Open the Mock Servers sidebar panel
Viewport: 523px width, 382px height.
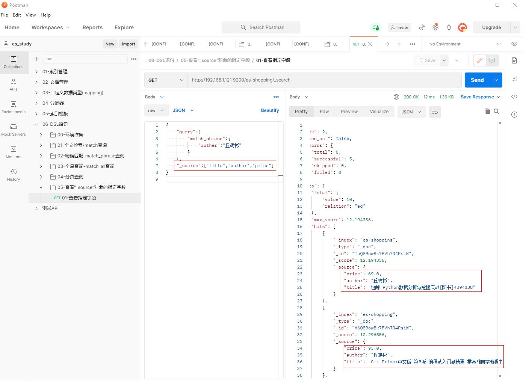pyautogui.click(x=14, y=130)
